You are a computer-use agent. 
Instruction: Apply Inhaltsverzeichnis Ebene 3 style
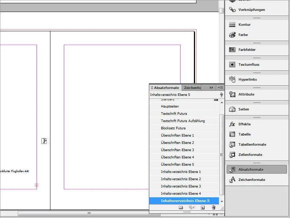click(184, 186)
